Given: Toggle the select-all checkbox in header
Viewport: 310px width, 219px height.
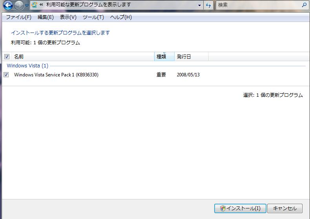Looking at the screenshot, I should (7, 57).
